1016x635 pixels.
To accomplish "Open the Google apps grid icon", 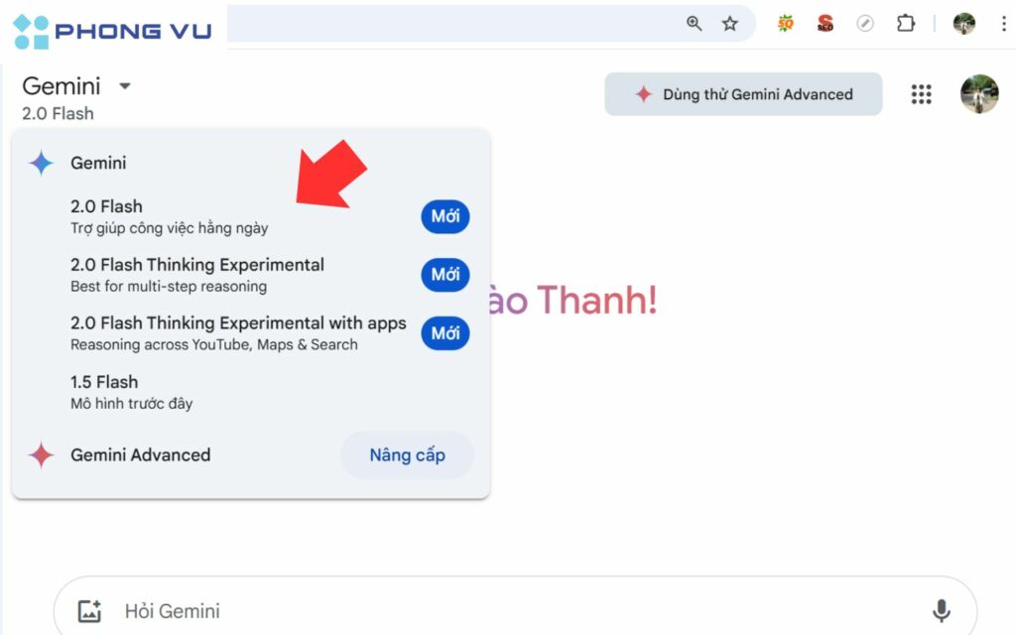I will point(921,94).
